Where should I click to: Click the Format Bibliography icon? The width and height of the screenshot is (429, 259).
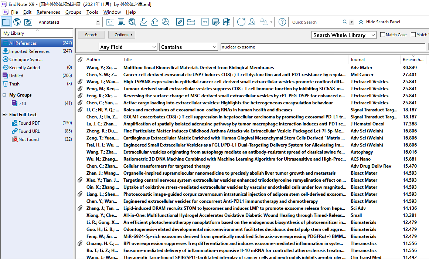(216, 22)
